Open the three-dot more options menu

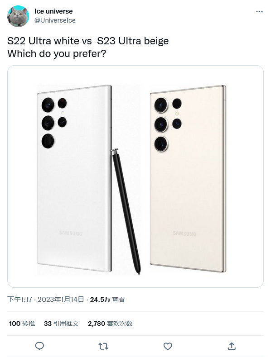(259, 11)
